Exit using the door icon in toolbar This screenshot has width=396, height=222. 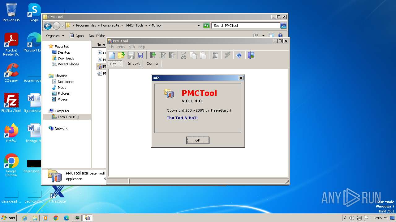(251, 55)
